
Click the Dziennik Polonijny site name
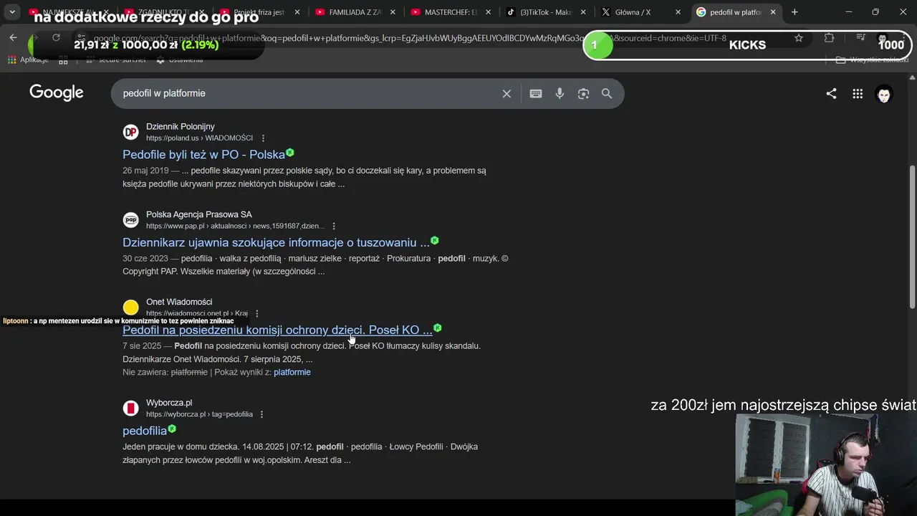[181, 127]
